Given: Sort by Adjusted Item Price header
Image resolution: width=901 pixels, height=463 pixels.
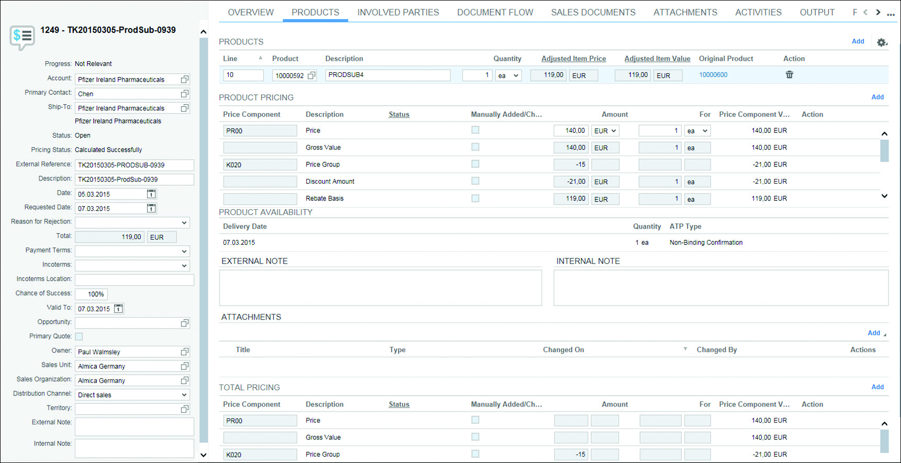Looking at the screenshot, I should coord(573,59).
